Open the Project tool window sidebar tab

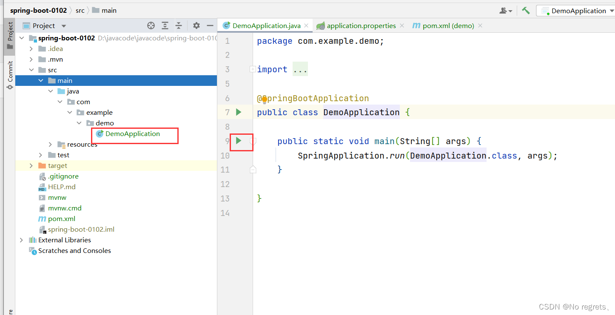(10, 36)
